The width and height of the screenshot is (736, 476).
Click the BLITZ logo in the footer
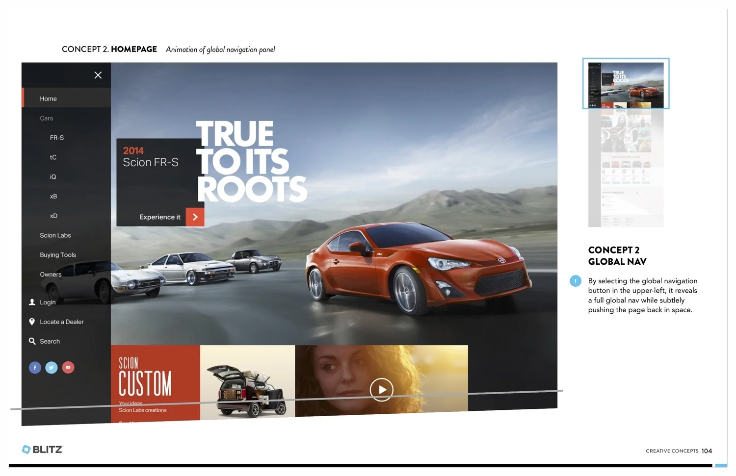(x=42, y=450)
